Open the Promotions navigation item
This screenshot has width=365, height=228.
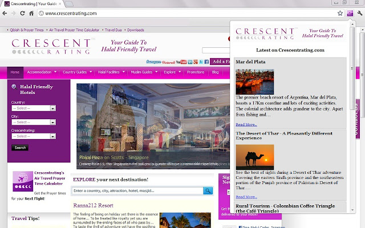[x=196, y=72]
